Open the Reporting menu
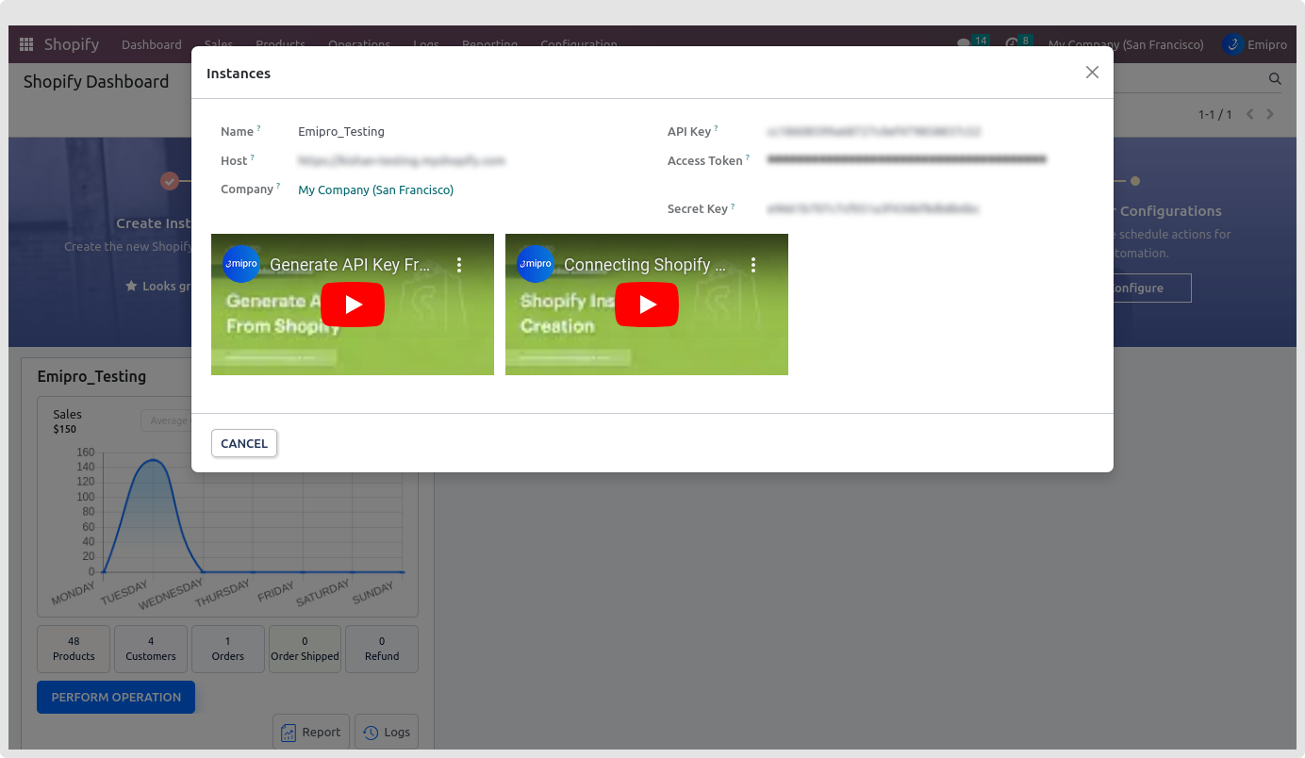The width and height of the screenshot is (1305, 758). (489, 43)
